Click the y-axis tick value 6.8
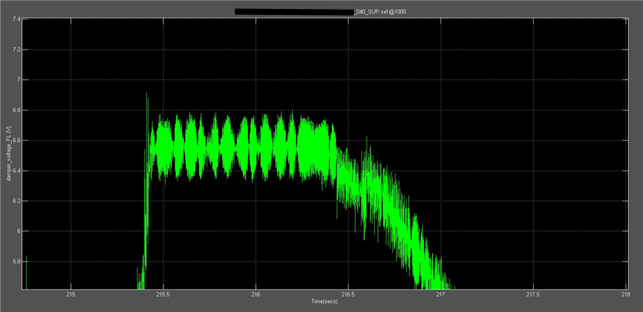The image size is (643, 312). tap(16, 111)
